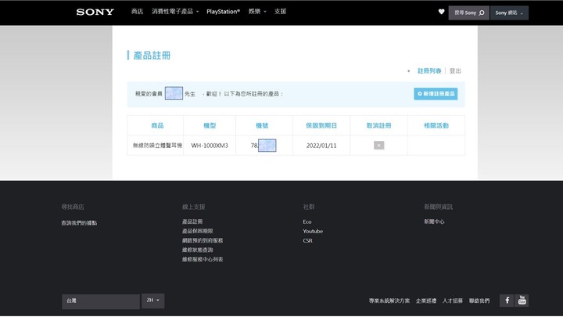Screen dimensions: 563x317
Task: Click the 台灣 region field
Action: coord(101,301)
